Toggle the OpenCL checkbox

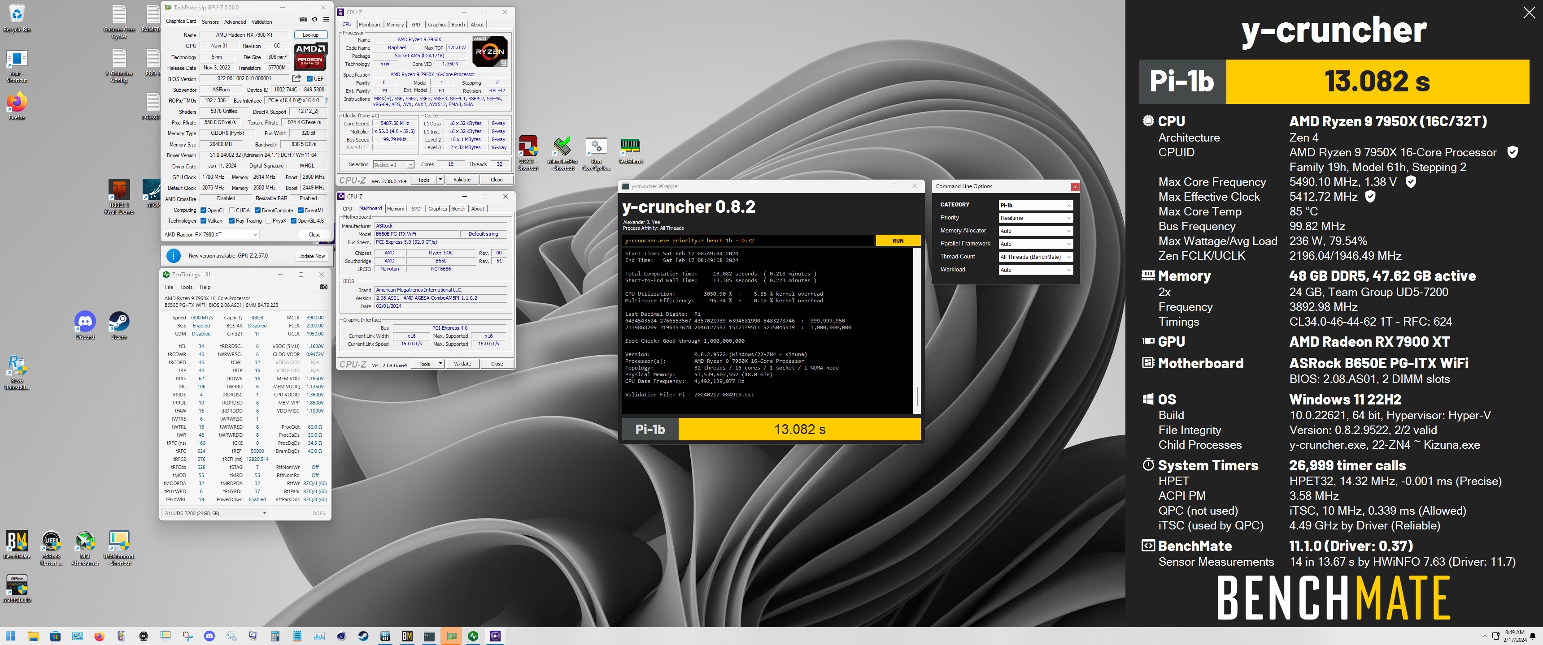[204, 210]
